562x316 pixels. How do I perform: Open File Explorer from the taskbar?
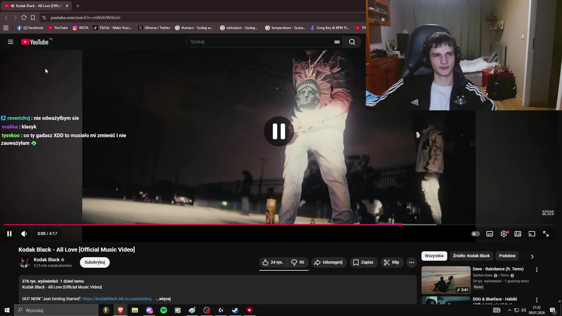pos(135,310)
